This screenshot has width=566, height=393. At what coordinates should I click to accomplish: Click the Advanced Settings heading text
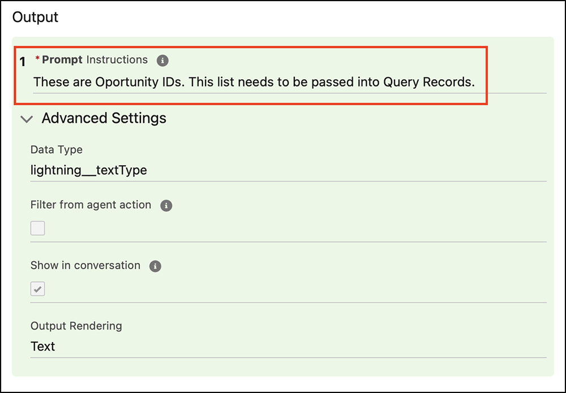pos(104,118)
